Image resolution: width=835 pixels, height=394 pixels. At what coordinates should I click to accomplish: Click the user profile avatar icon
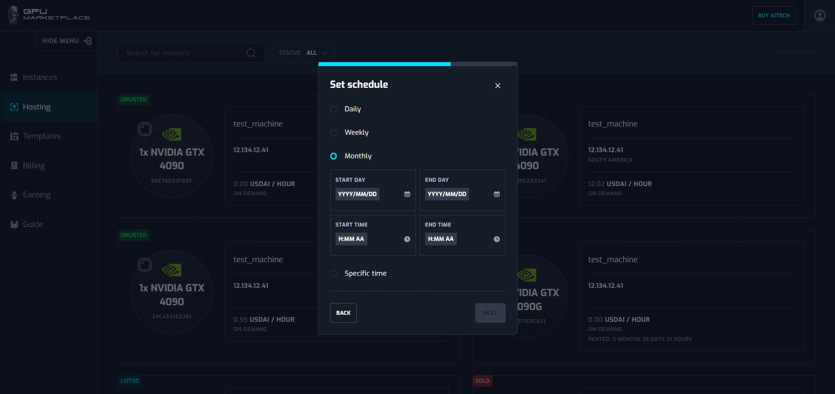[819, 16]
